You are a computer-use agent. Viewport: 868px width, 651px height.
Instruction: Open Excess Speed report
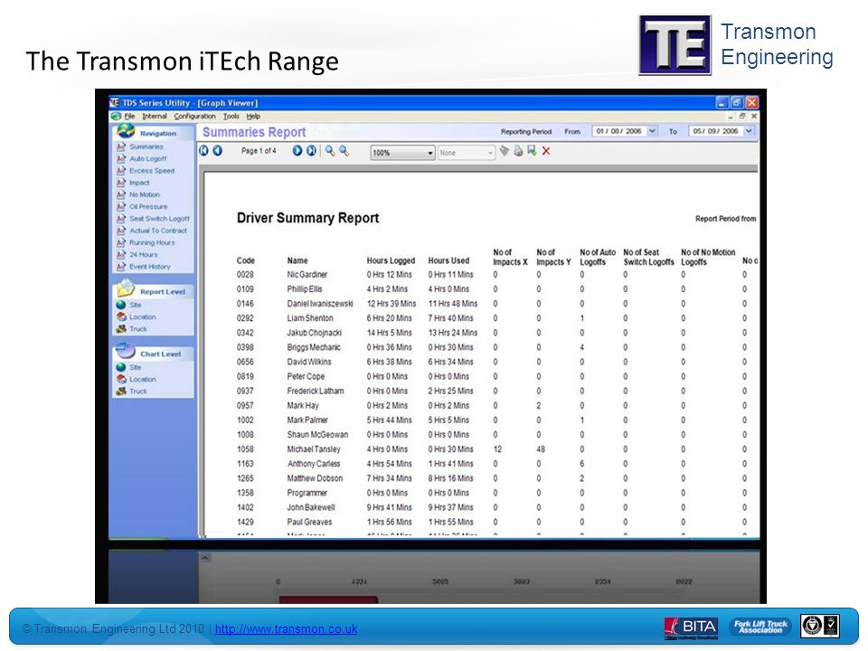(152, 171)
